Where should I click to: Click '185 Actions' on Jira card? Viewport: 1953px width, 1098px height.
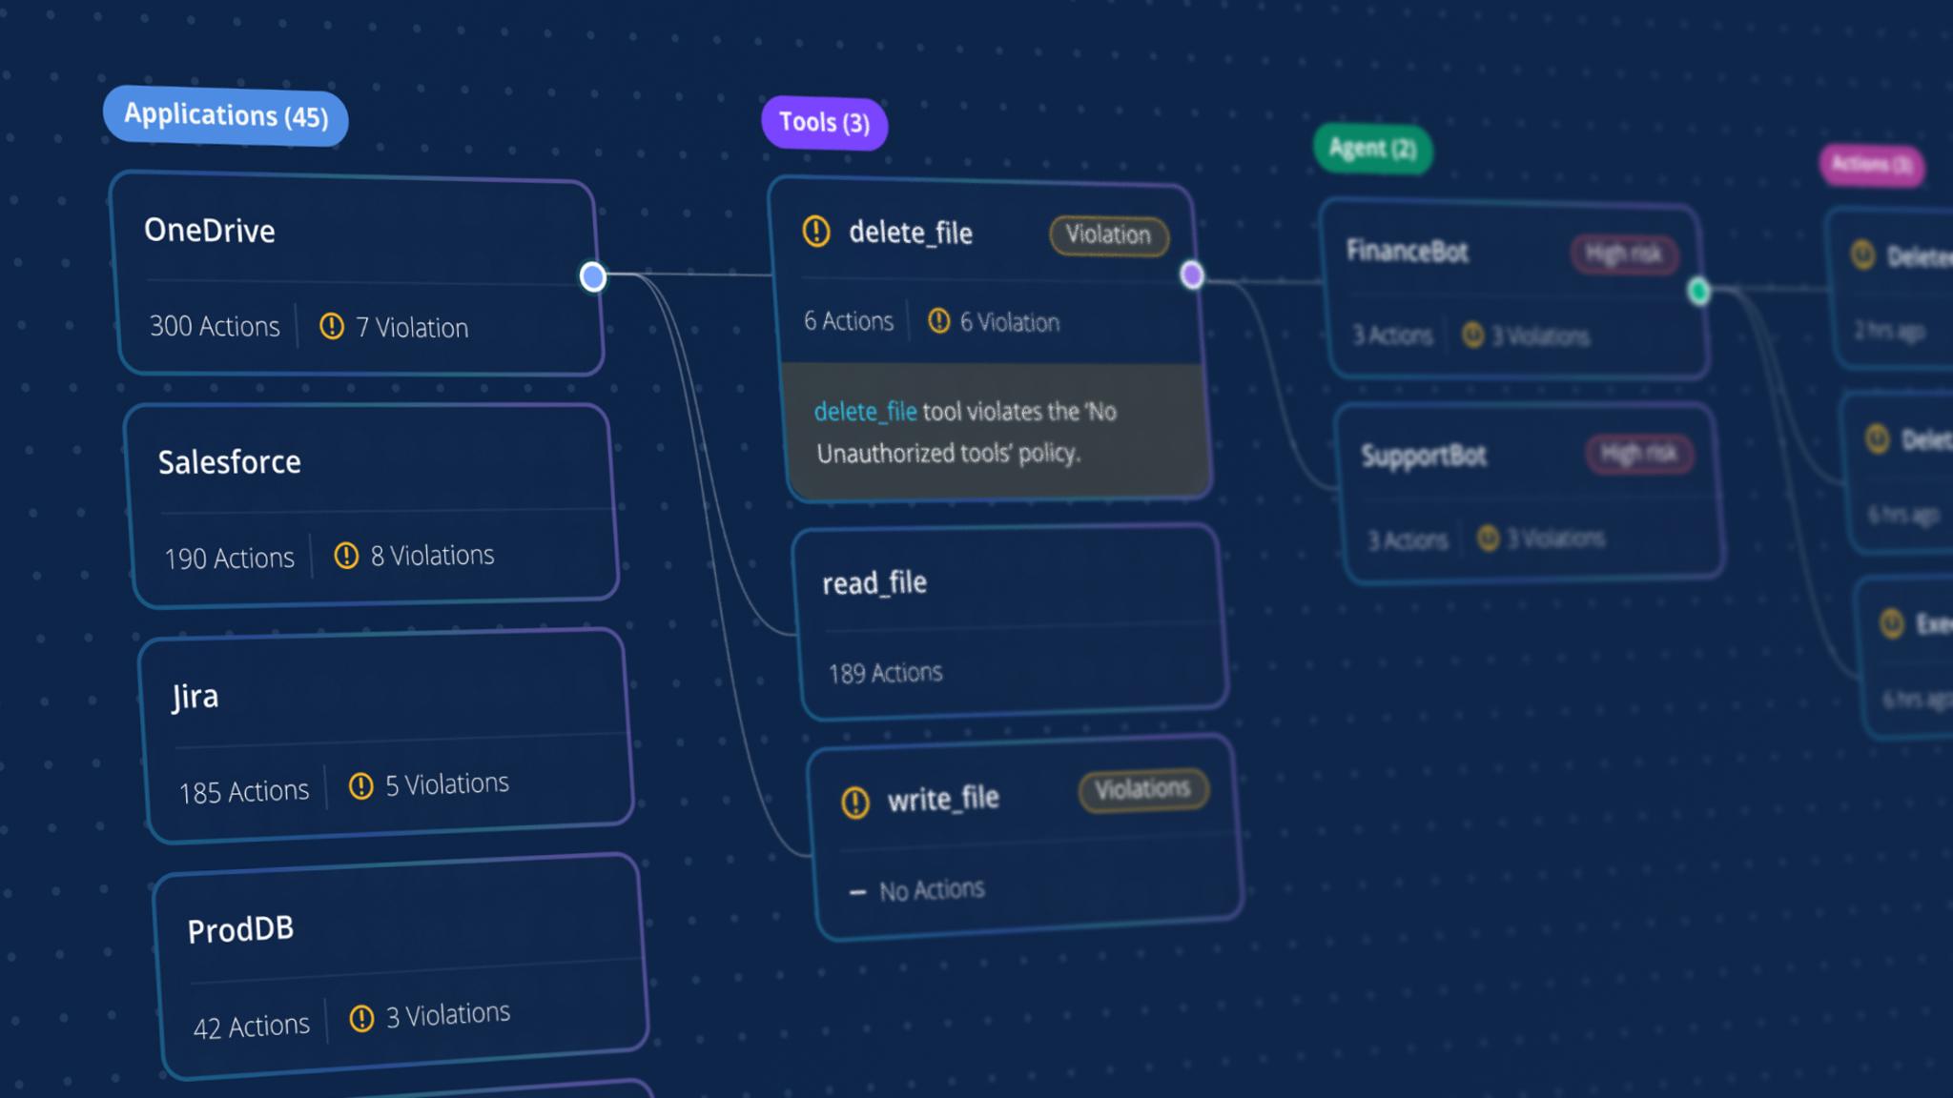(244, 791)
